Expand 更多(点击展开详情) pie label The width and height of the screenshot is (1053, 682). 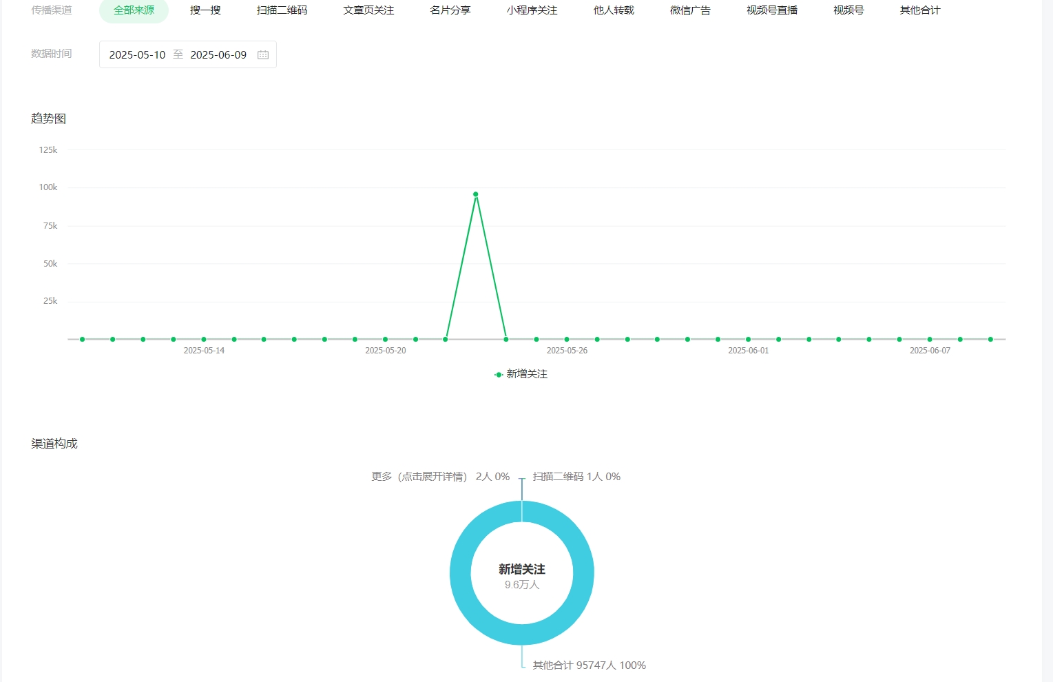(x=441, y=477)
